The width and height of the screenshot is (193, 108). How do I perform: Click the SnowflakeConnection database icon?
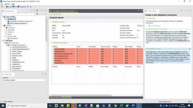(x=9, y=45)
